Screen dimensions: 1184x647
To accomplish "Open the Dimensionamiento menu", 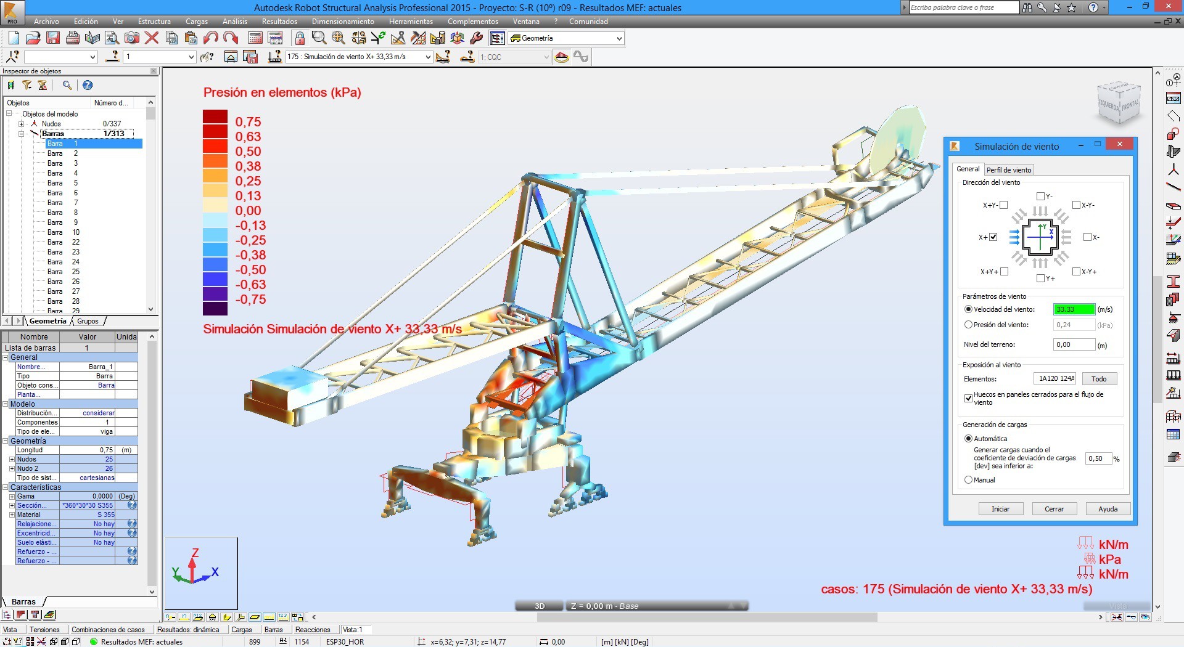I will click(343, 22).
